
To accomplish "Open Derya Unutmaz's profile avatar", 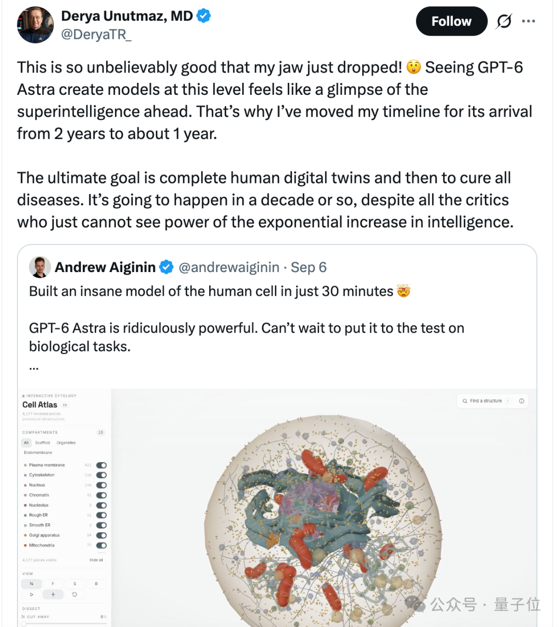I will (x=36, y=25).
